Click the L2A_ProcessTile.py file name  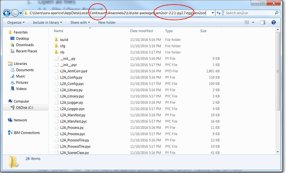pyautogui.click(x=75, y=140)
